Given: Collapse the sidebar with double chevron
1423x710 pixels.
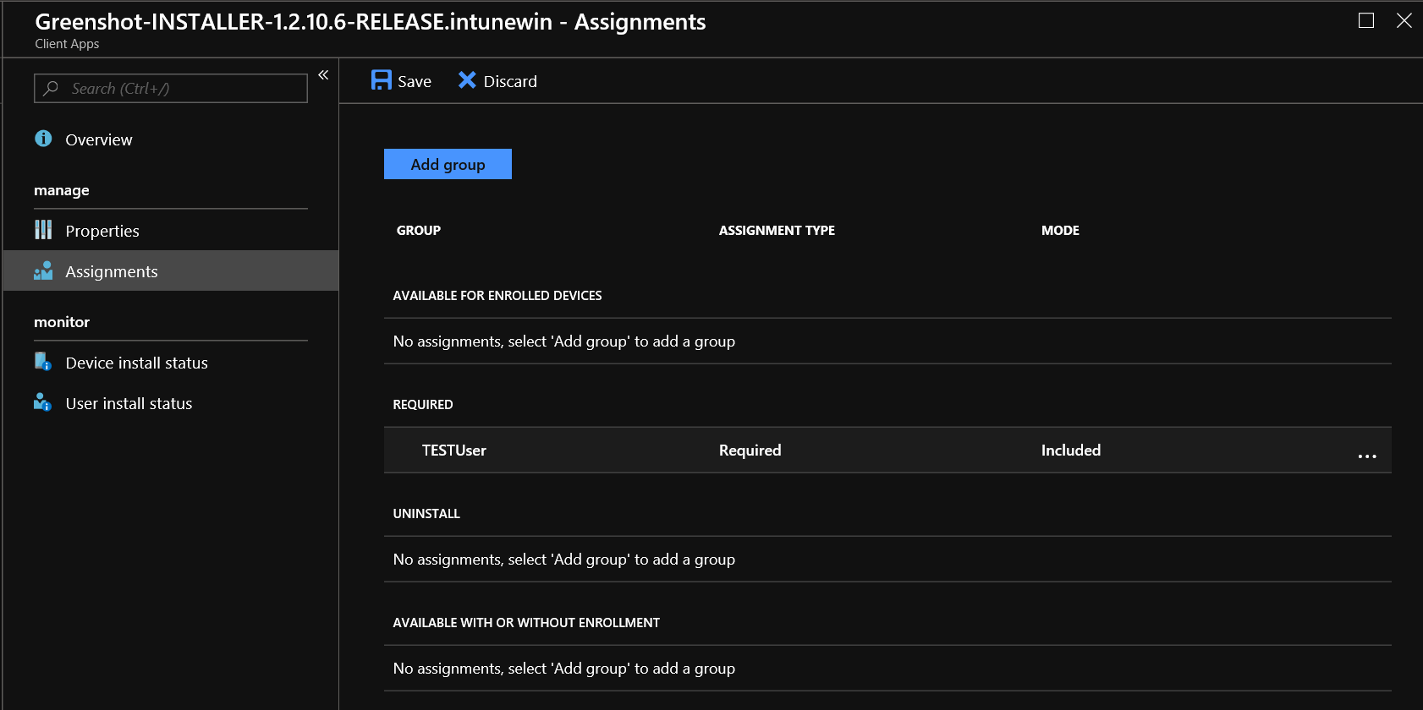Looking at the screenshot, I should 323,75.
